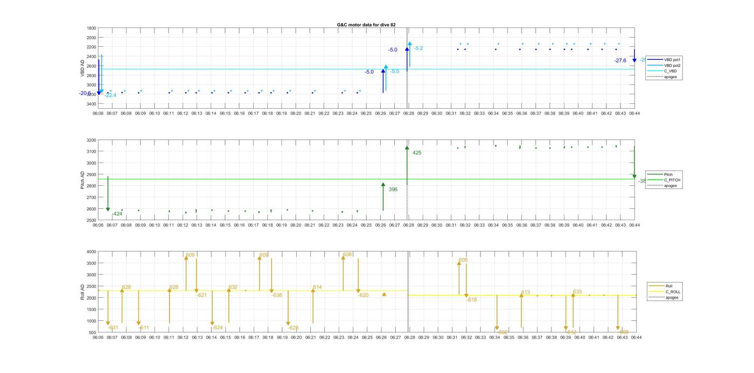Click the "-5.2" VBD pot2 data label
The height and width of the screenshot is (373, 754).
click(418, 48)
